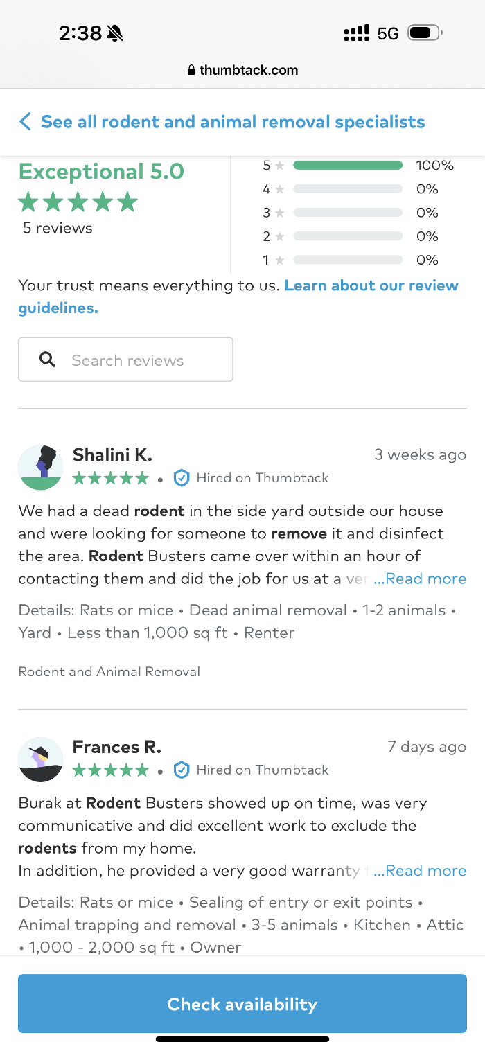The image size is (485, 1051).
Task: Click Frances's verified hire shield badge
Action: pyautogui.click(x=182, y=770)
